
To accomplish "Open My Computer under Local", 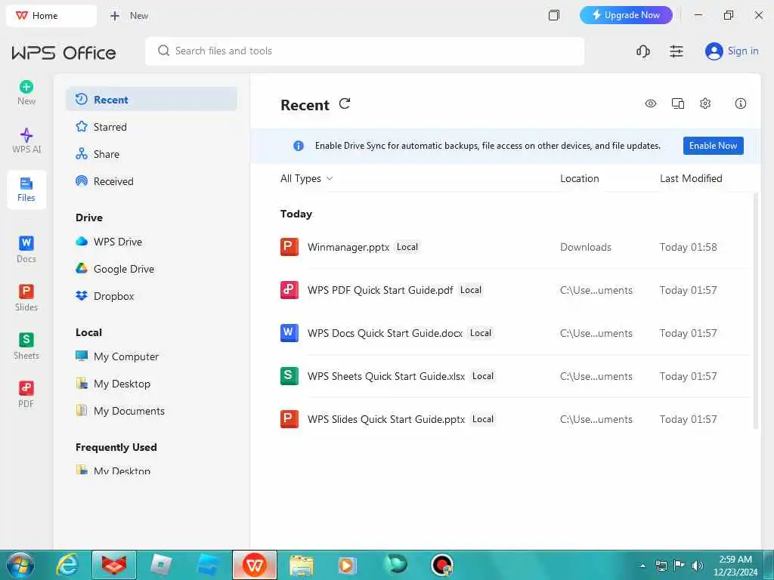I will point(151,356).
